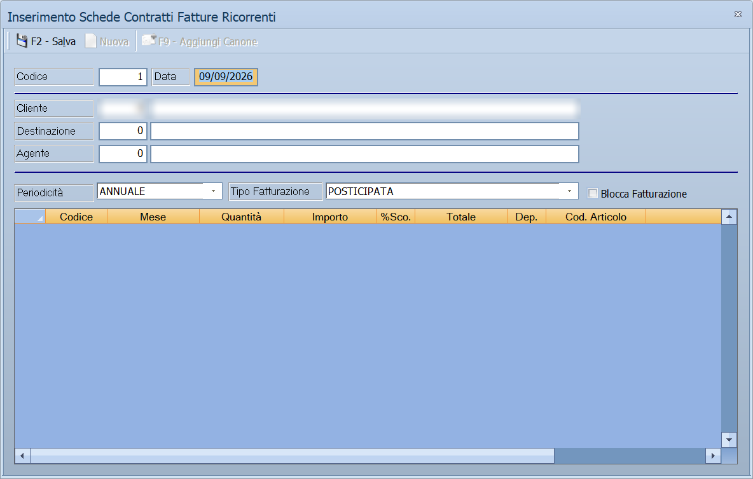Click the grid scroll left arrow
Viewport: 753px width, 479px height.
tap(22, 455)
